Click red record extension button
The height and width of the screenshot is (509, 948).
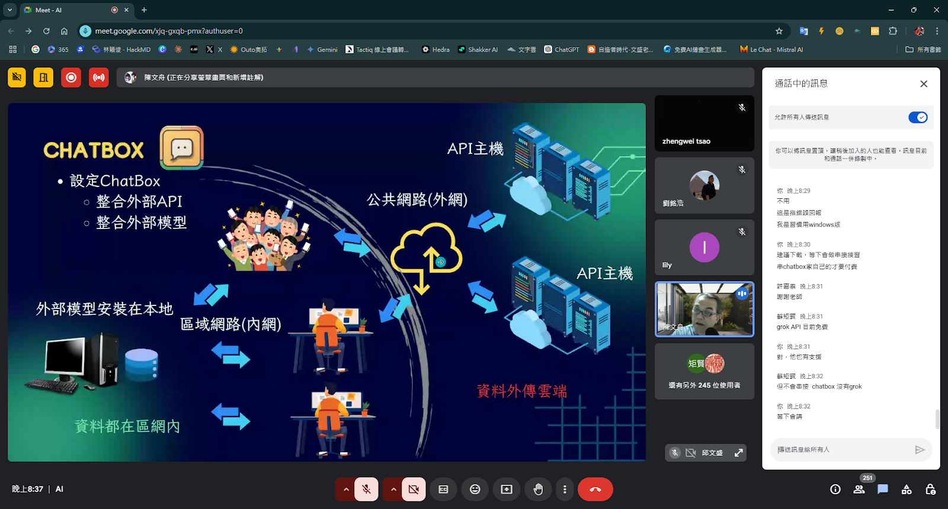71,78
